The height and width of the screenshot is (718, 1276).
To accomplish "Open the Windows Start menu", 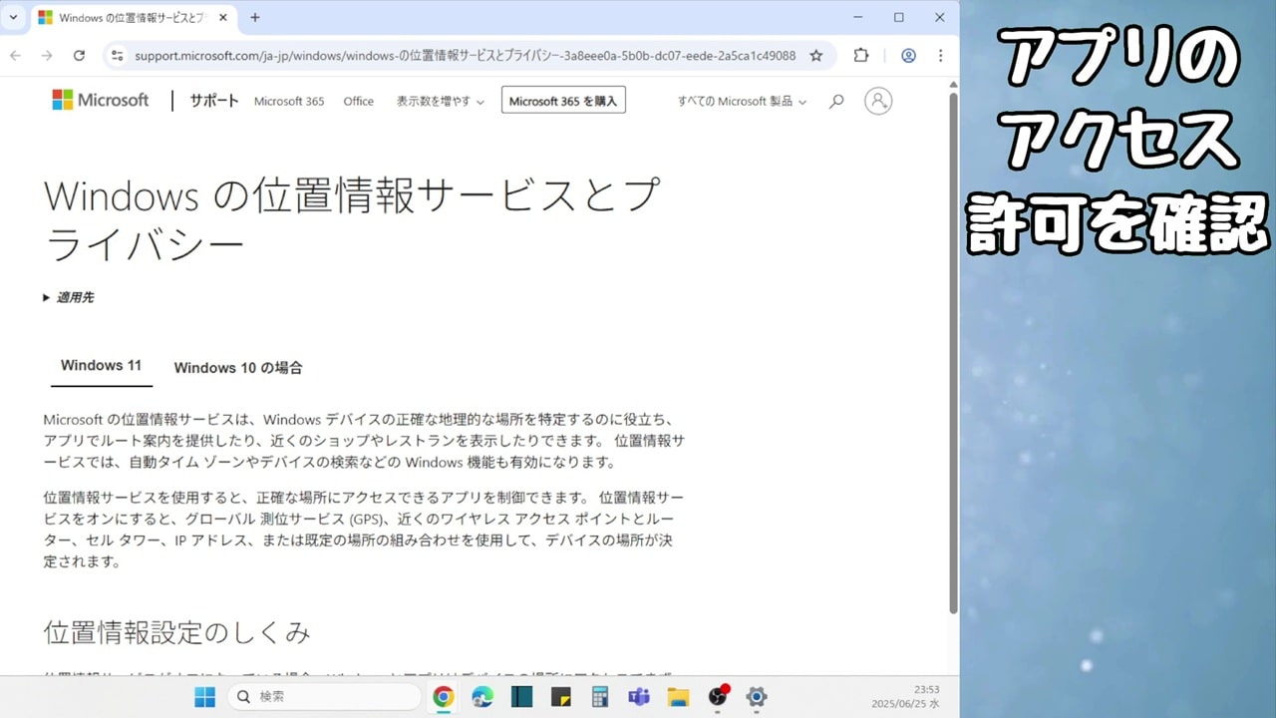I will (204, 697).
